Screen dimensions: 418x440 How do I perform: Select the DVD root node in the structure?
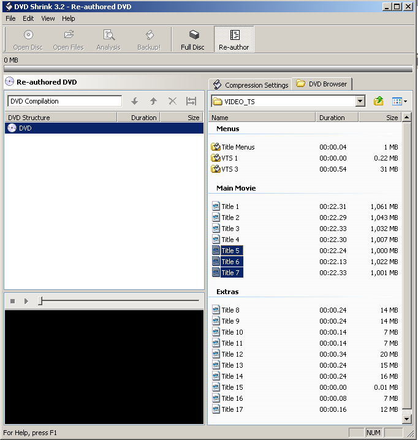click(x=104, y=128)
